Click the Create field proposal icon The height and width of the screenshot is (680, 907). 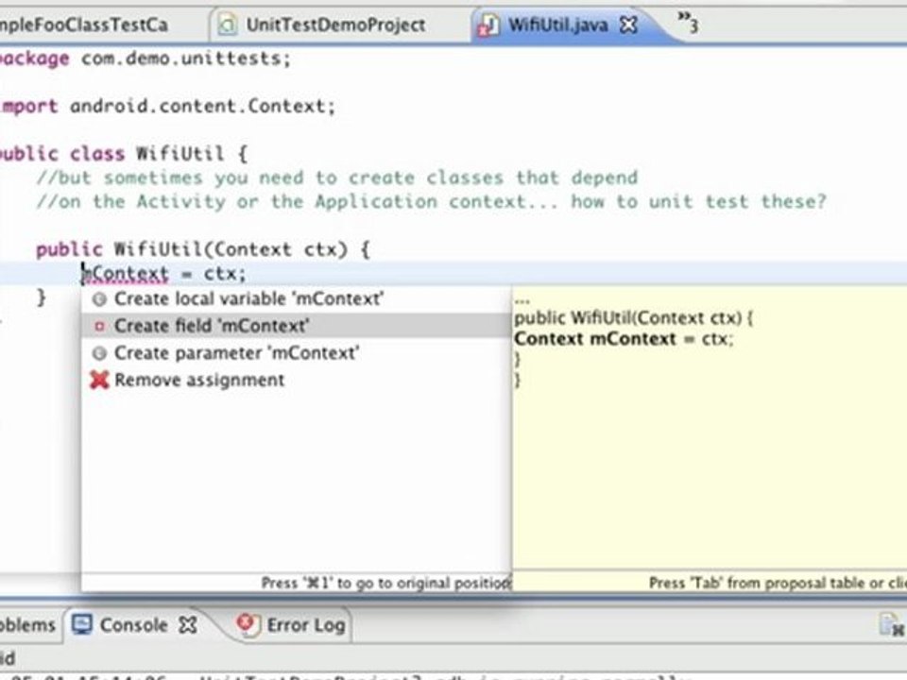pyautogui.click(x=99, y=326)
